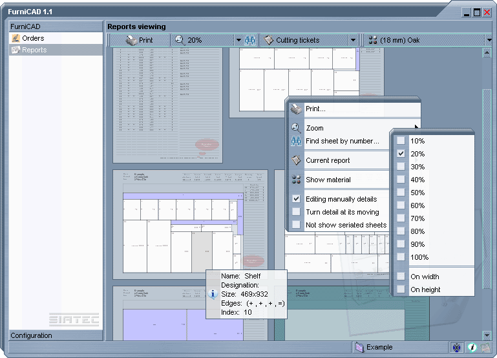Open Orders in the FurniCAD sidebar
497x358 pixels.
coord(33,39)
